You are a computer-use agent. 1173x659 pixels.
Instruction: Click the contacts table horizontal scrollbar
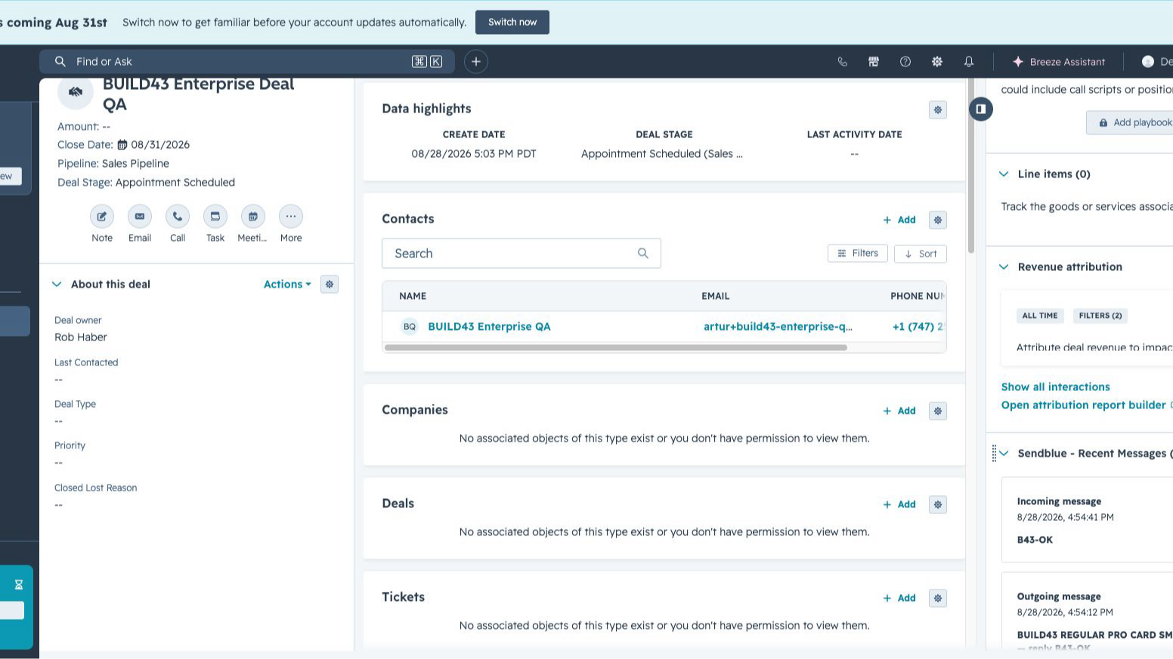pos(616,348)
